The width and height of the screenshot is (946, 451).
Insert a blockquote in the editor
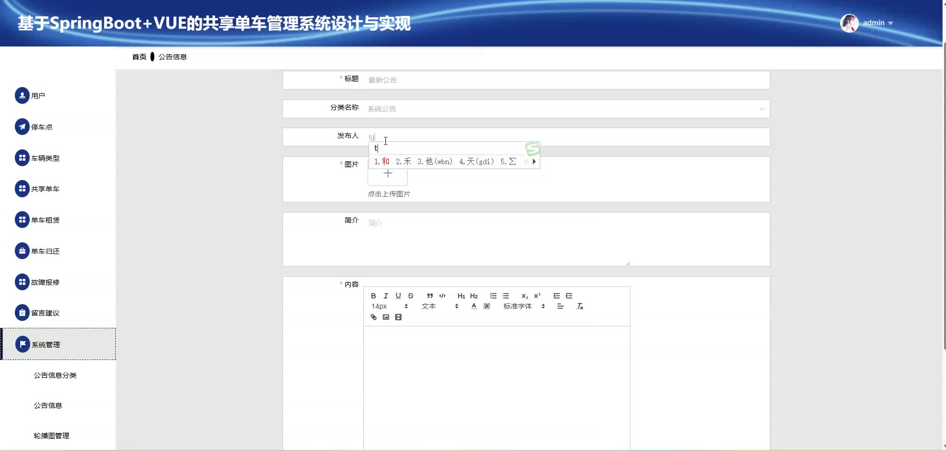430,296
